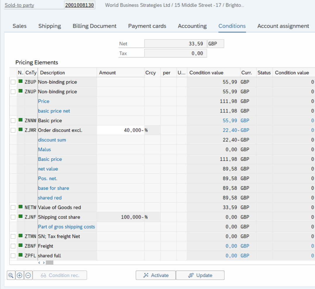The width and height of the screenshot is (315, 289).
Task: Go to the Payment cards tab
Action: [147, 26]
